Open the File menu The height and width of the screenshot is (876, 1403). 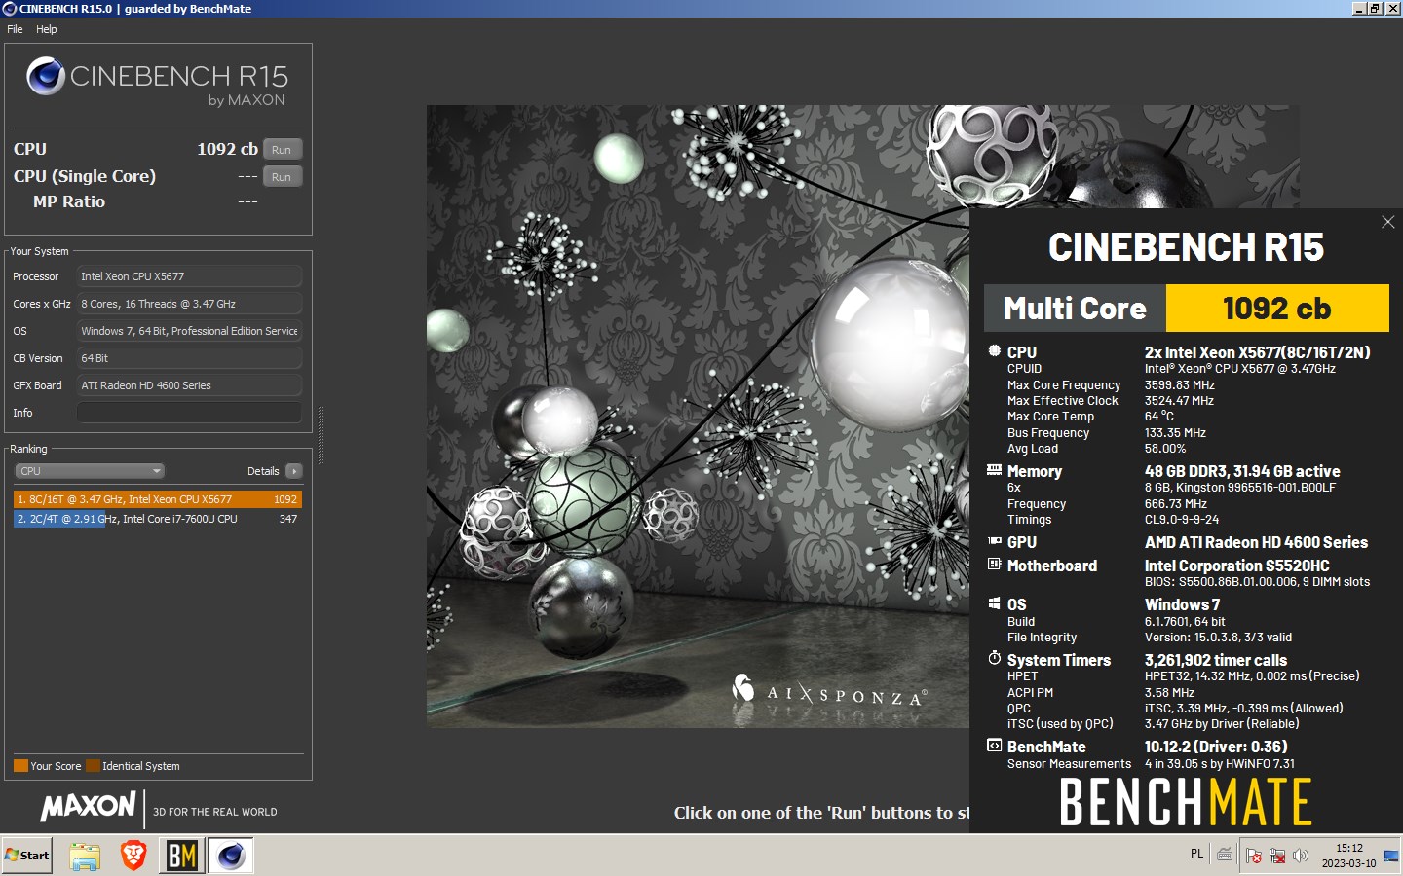coord(15,29)
